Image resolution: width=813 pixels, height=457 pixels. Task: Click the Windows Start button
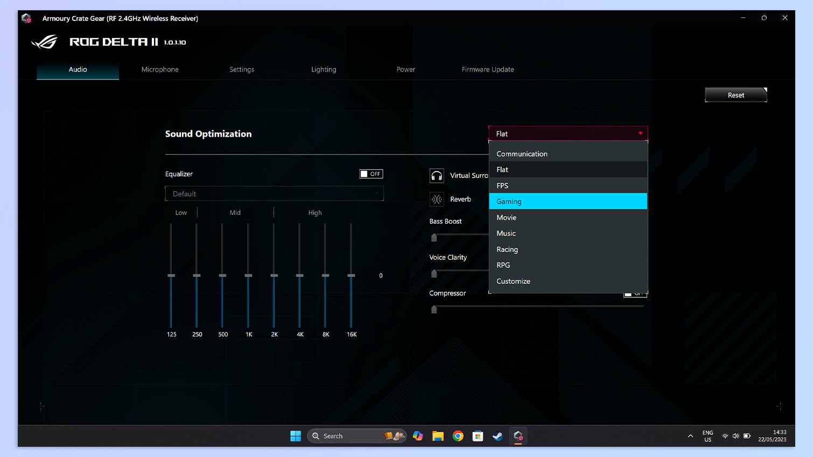click(296, 436)
